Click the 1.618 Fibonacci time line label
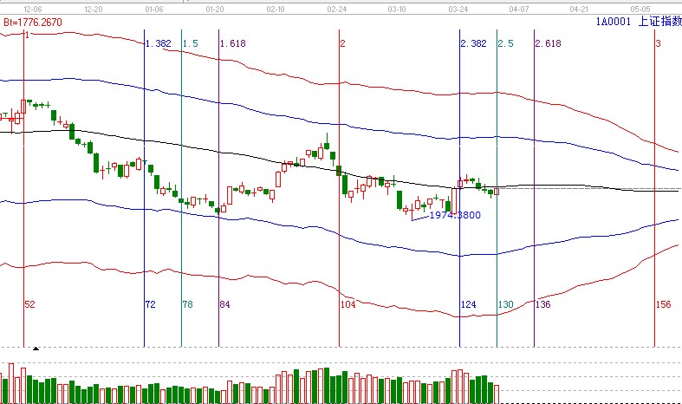This screenshot has width=682, height=404. coord(233,43)
